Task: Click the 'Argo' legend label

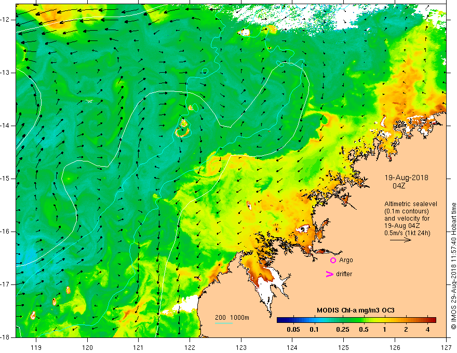Action: pos(346,260)
